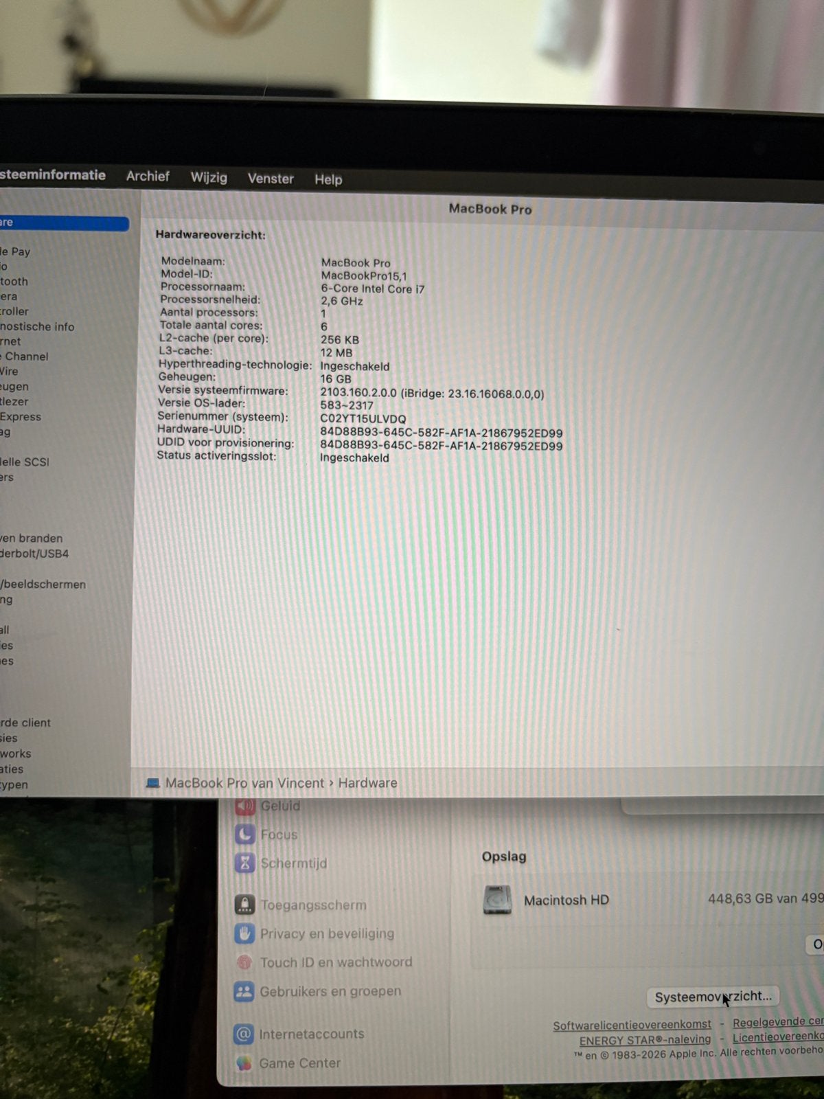The height and width of the screenshot is (1099, 824).
Task: Click the model ID value 'MacBookPro15,1'
Action: coord(364,275)
